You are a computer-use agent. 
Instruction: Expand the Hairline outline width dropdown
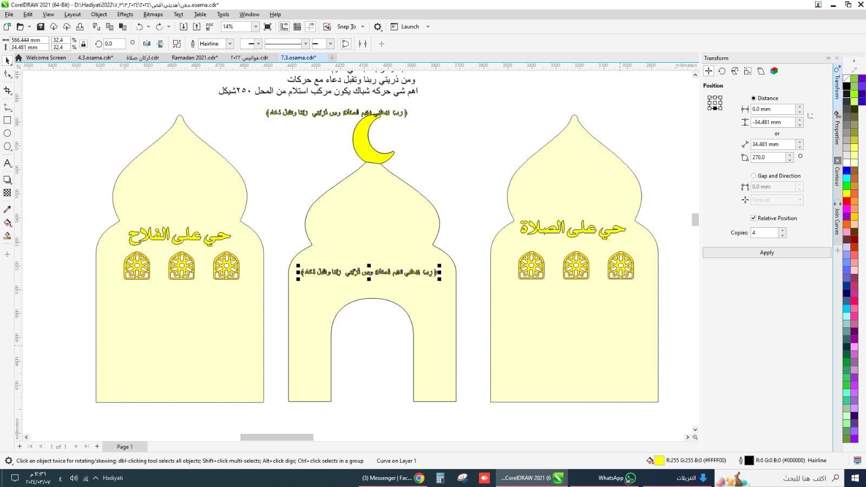tap(230, 44)
